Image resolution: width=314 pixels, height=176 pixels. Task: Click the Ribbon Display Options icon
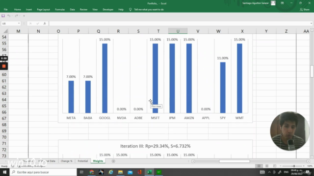tap(282, 3)
